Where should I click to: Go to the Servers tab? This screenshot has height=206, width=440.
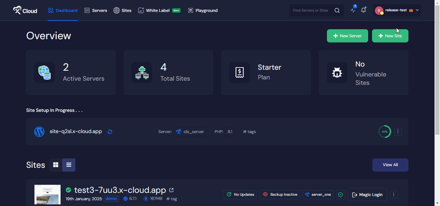pos(96,10)
